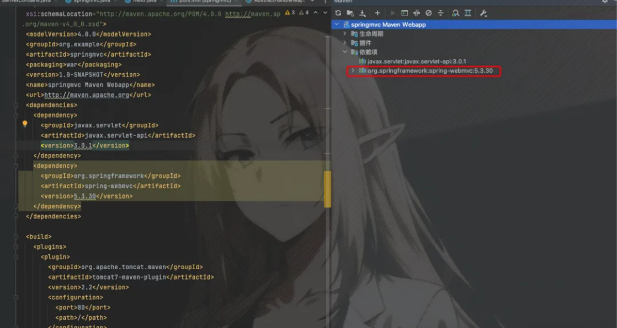Click the javax.servlet groupId line

pos(99,125)
